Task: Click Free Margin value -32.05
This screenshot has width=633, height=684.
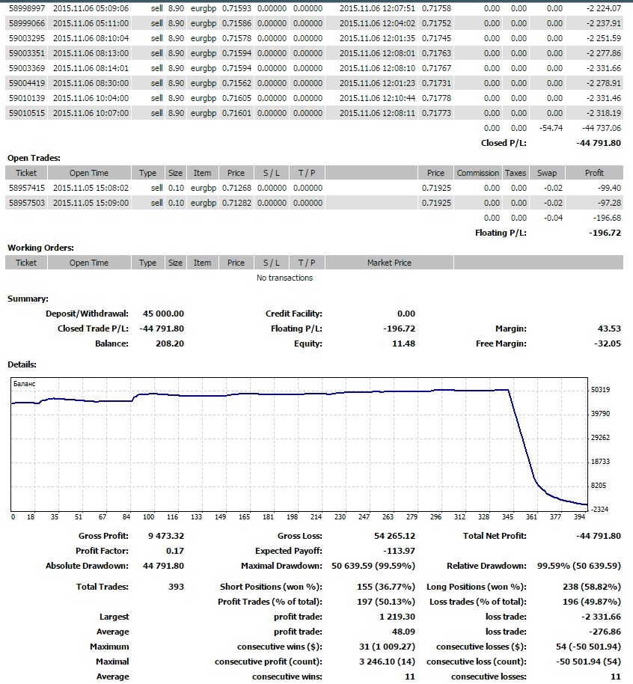Action: click(x=608, y=343)
